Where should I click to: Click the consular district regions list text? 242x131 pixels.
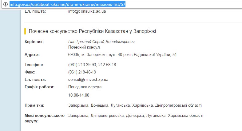click(x=136, y=116)
